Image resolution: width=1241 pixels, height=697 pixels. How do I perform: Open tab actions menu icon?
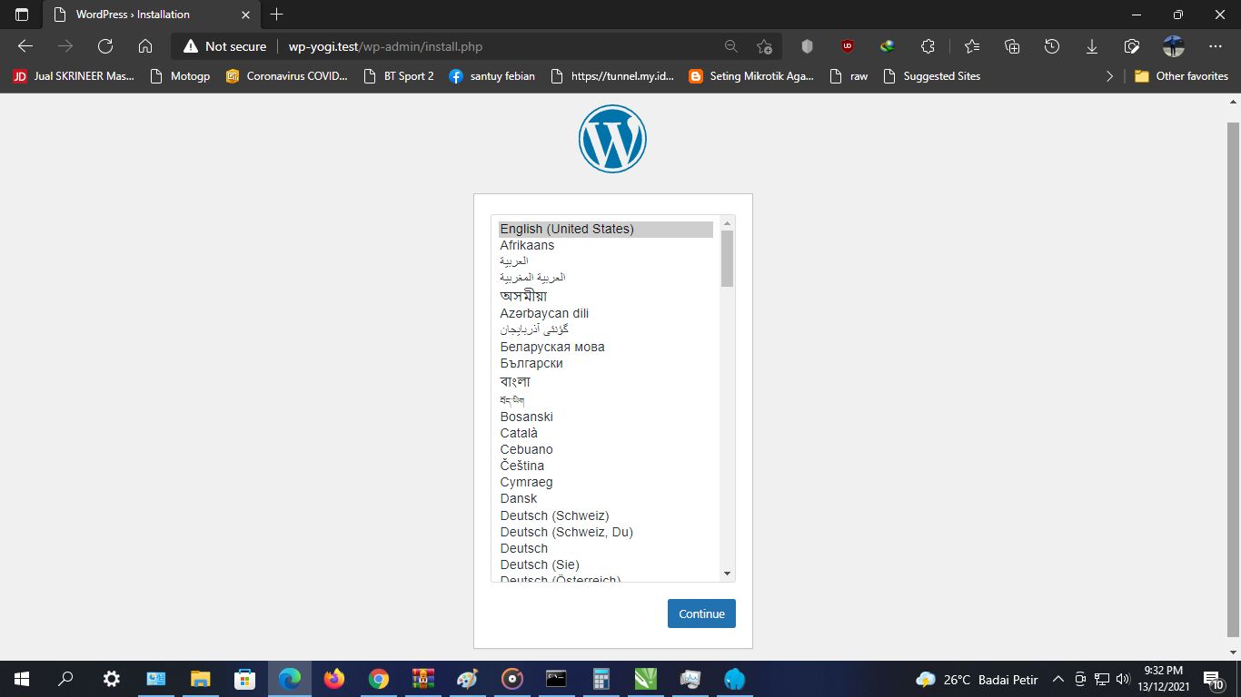tap(22, 15)
